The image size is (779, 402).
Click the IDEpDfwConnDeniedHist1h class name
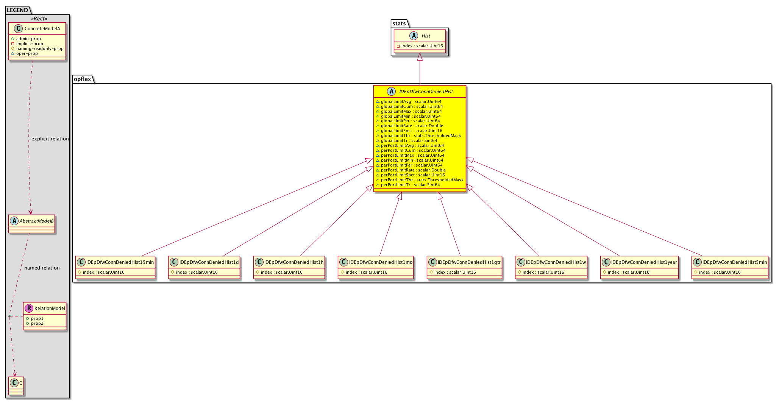pyautogui.click(x=293, y=262)
